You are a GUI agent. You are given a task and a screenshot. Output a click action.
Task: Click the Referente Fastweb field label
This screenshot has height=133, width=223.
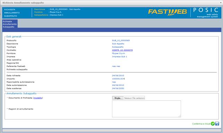(16, 66)
